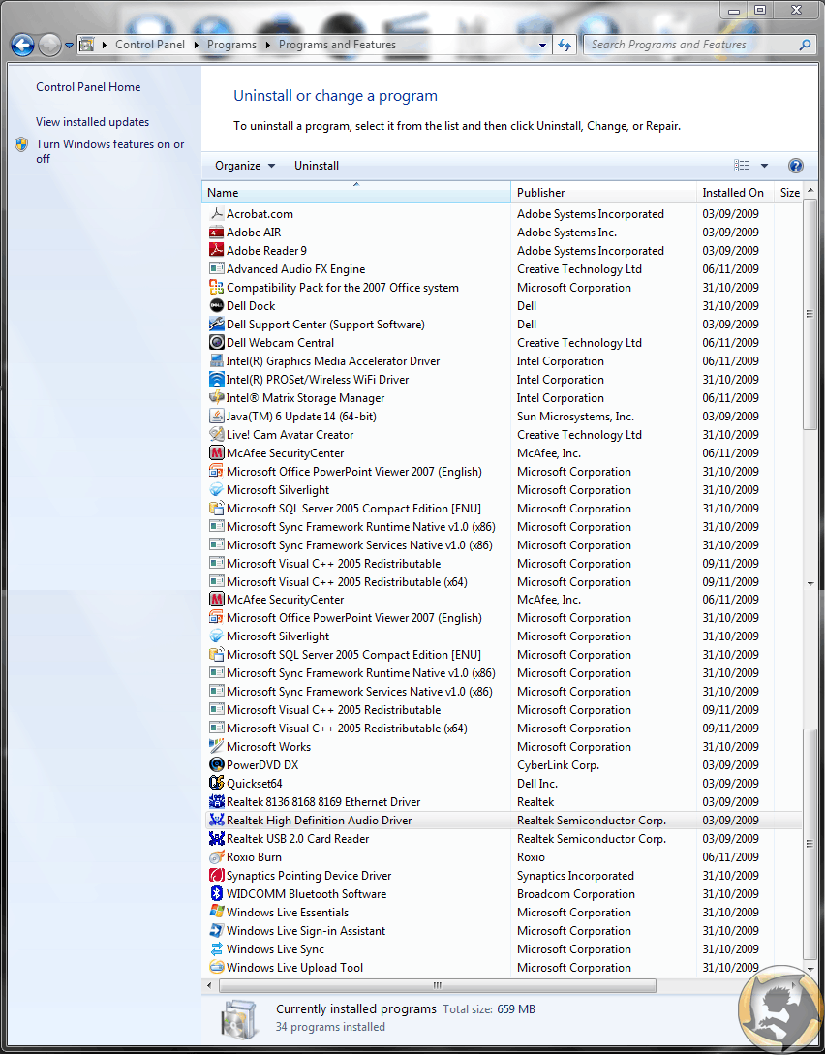Click the Windows Live Essentials icon
Screen dimensions: 825x1055
tap(217, 913)
